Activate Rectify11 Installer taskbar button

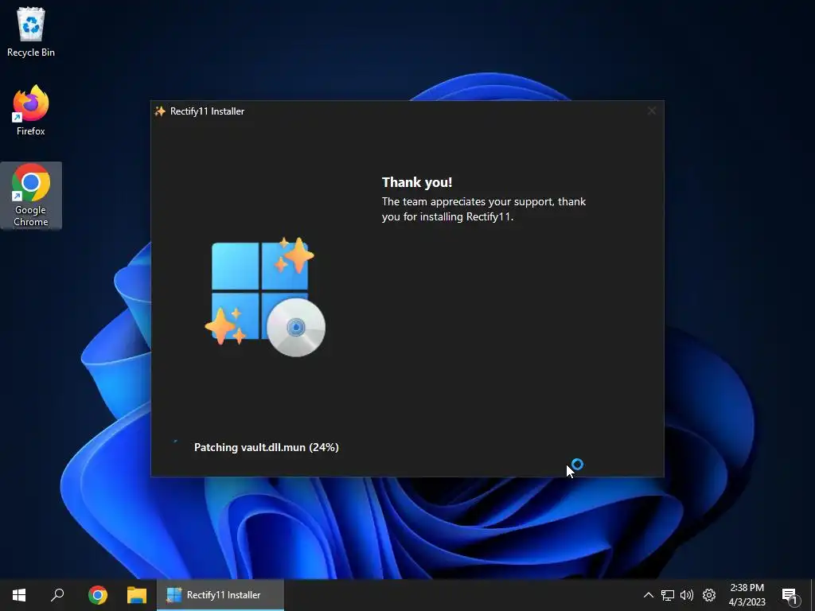coord(220,595)
